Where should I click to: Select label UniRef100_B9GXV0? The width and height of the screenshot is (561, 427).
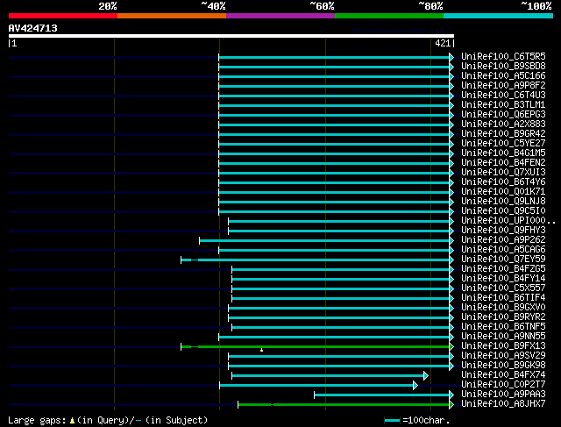click(503, 308)
